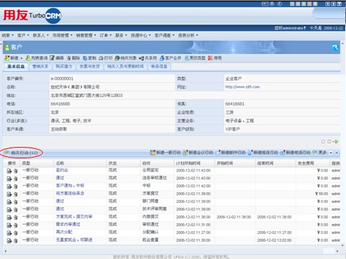
Task: Show 更多 more action options
Action: (320, 153)
